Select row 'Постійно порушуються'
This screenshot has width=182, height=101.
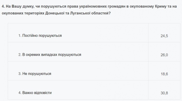coord(94,33)
